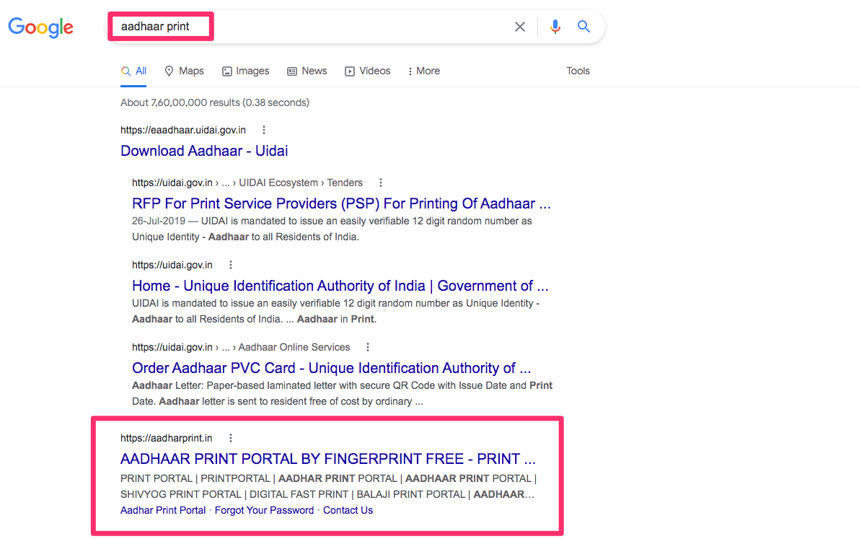Open the Tools options
This screenshot has height=539, width=859.
click(578, 71)
